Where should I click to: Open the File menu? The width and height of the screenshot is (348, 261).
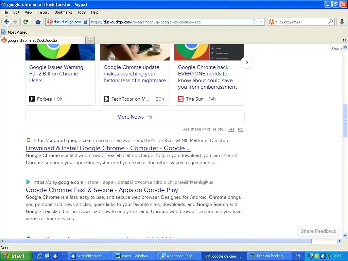5,12
